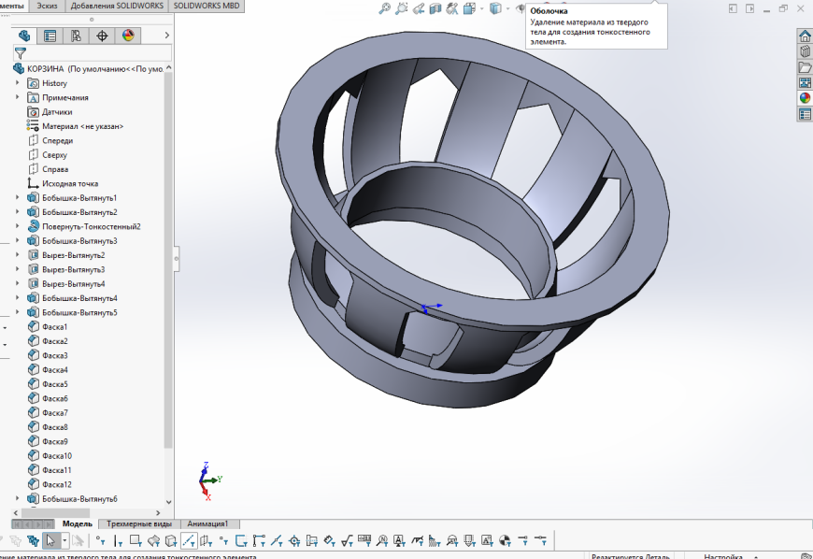The image size is (813, 559).
Task: Click the Zoom to Fit magnifier icon
Action: (384, 8)
